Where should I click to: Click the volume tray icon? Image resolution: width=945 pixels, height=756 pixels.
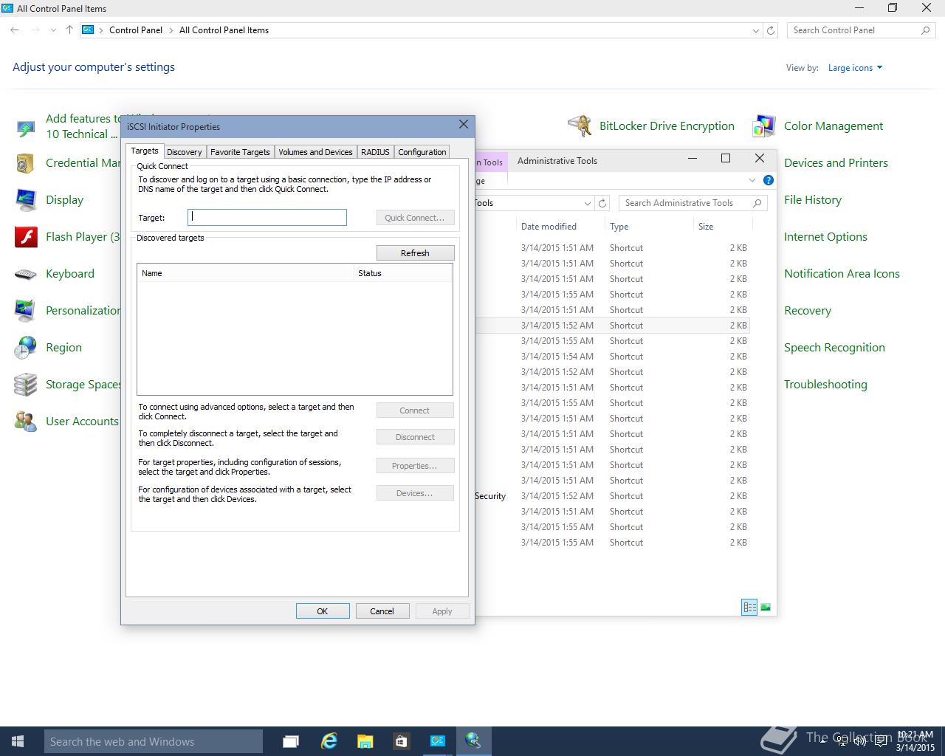(859, 741)
